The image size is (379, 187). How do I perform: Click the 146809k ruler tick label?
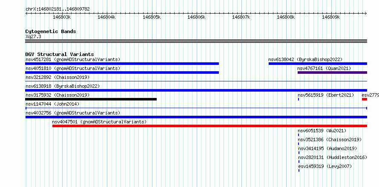point(331,17)
